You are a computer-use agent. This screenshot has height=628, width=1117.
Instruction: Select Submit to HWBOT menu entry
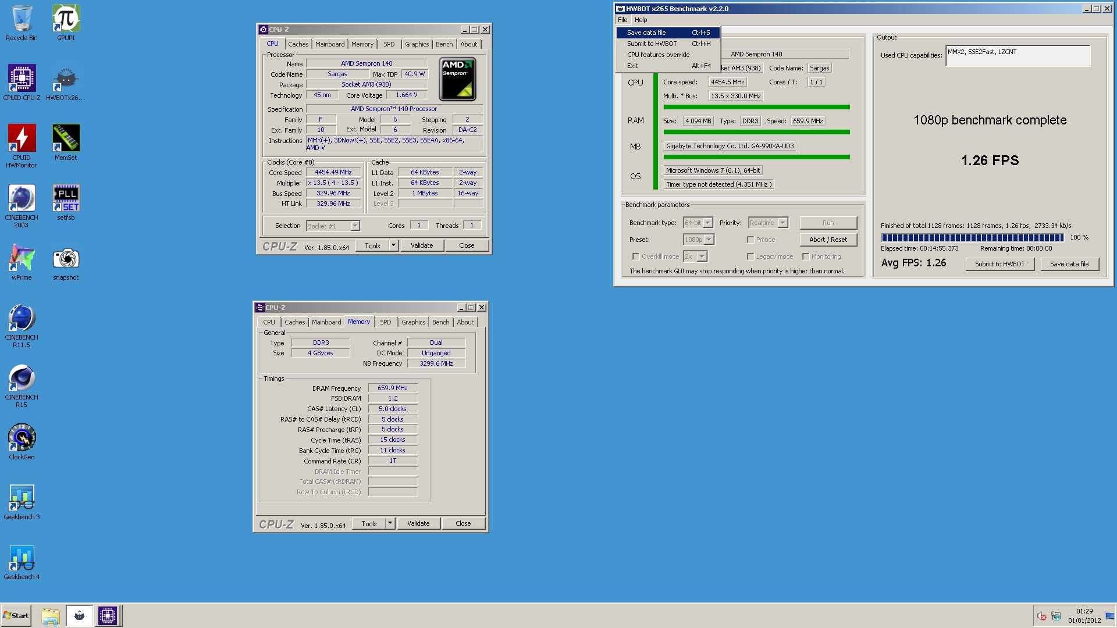click(x=668, y=44)
